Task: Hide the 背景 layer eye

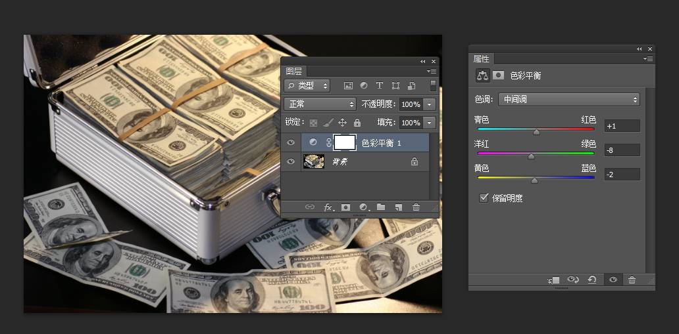Action: click(x=291, y=161)
